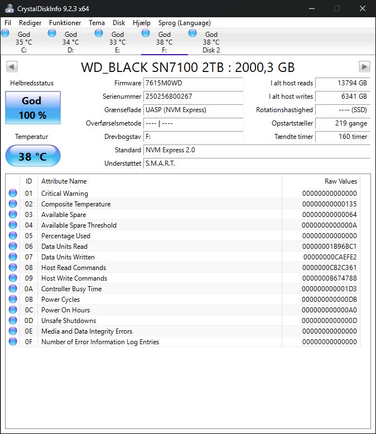This screenshot has width=376, height=434.
Task: Open the Hjælp menu
Action: 142,23
